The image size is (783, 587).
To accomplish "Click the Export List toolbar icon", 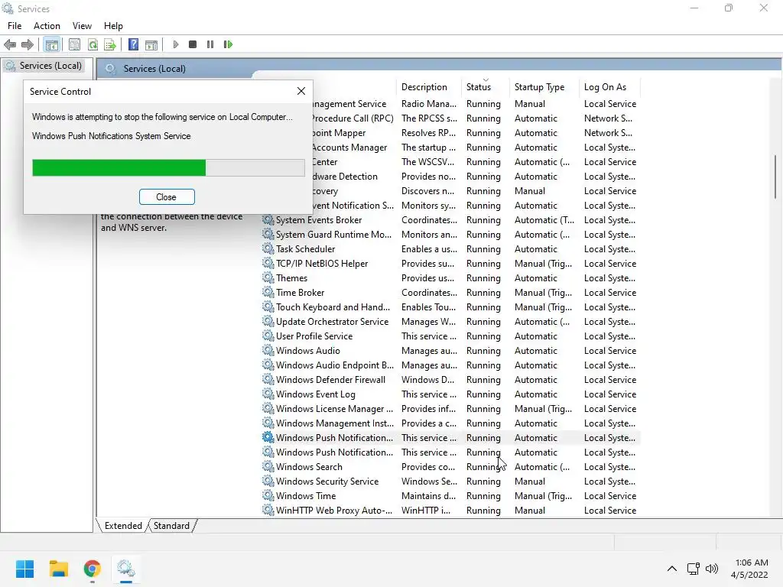I will [x=110, y=44].
